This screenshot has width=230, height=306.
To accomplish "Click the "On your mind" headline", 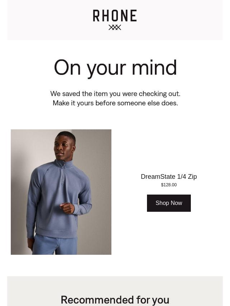I will pyautogui.click(x=115, y=68).
